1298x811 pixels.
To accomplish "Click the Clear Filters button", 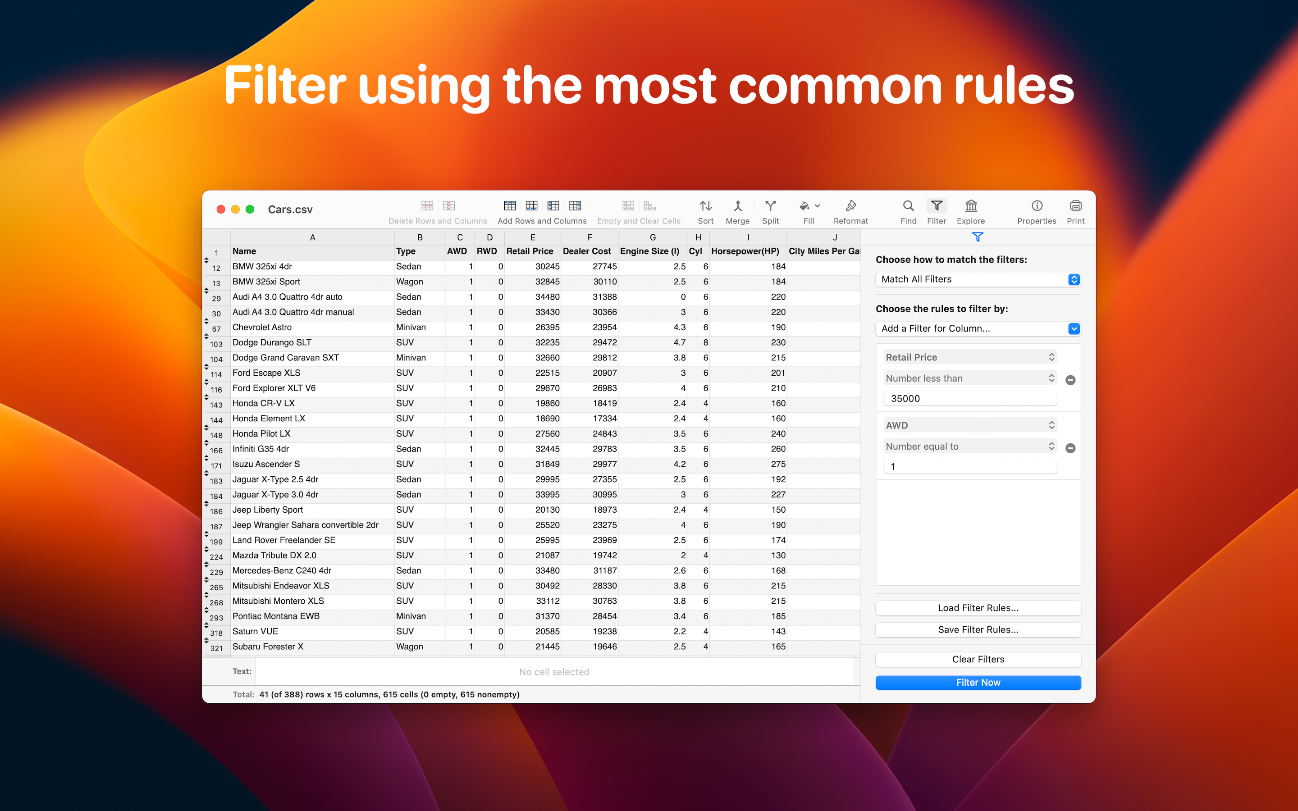I will (978, 659).
